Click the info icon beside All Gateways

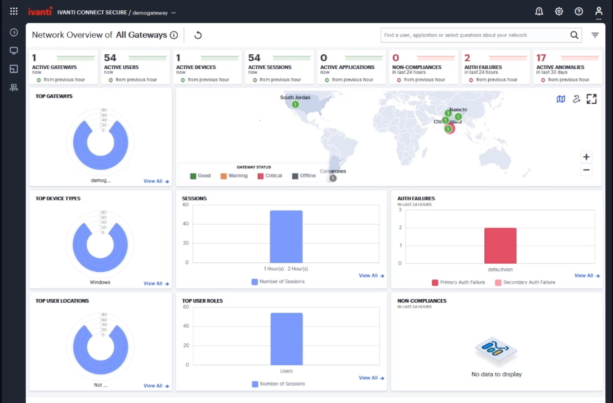click(x=174, y=35)
